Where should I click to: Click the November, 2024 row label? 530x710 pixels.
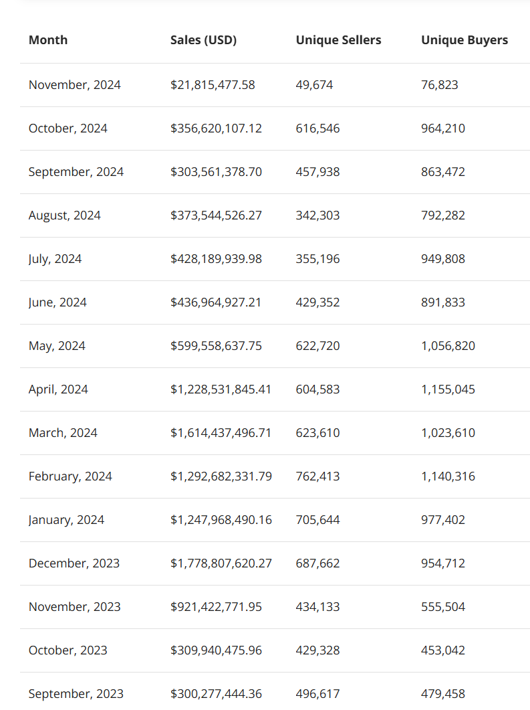pos(75,85)
